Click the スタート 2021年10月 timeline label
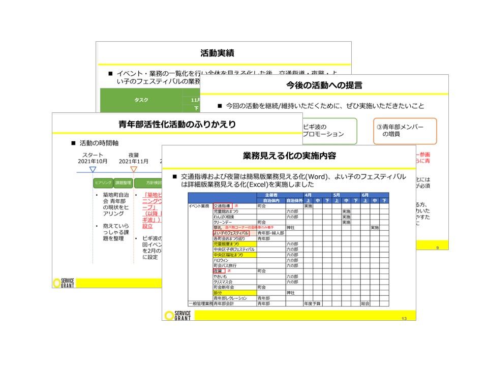Screen dimensions: 488x366 point(93,158)
